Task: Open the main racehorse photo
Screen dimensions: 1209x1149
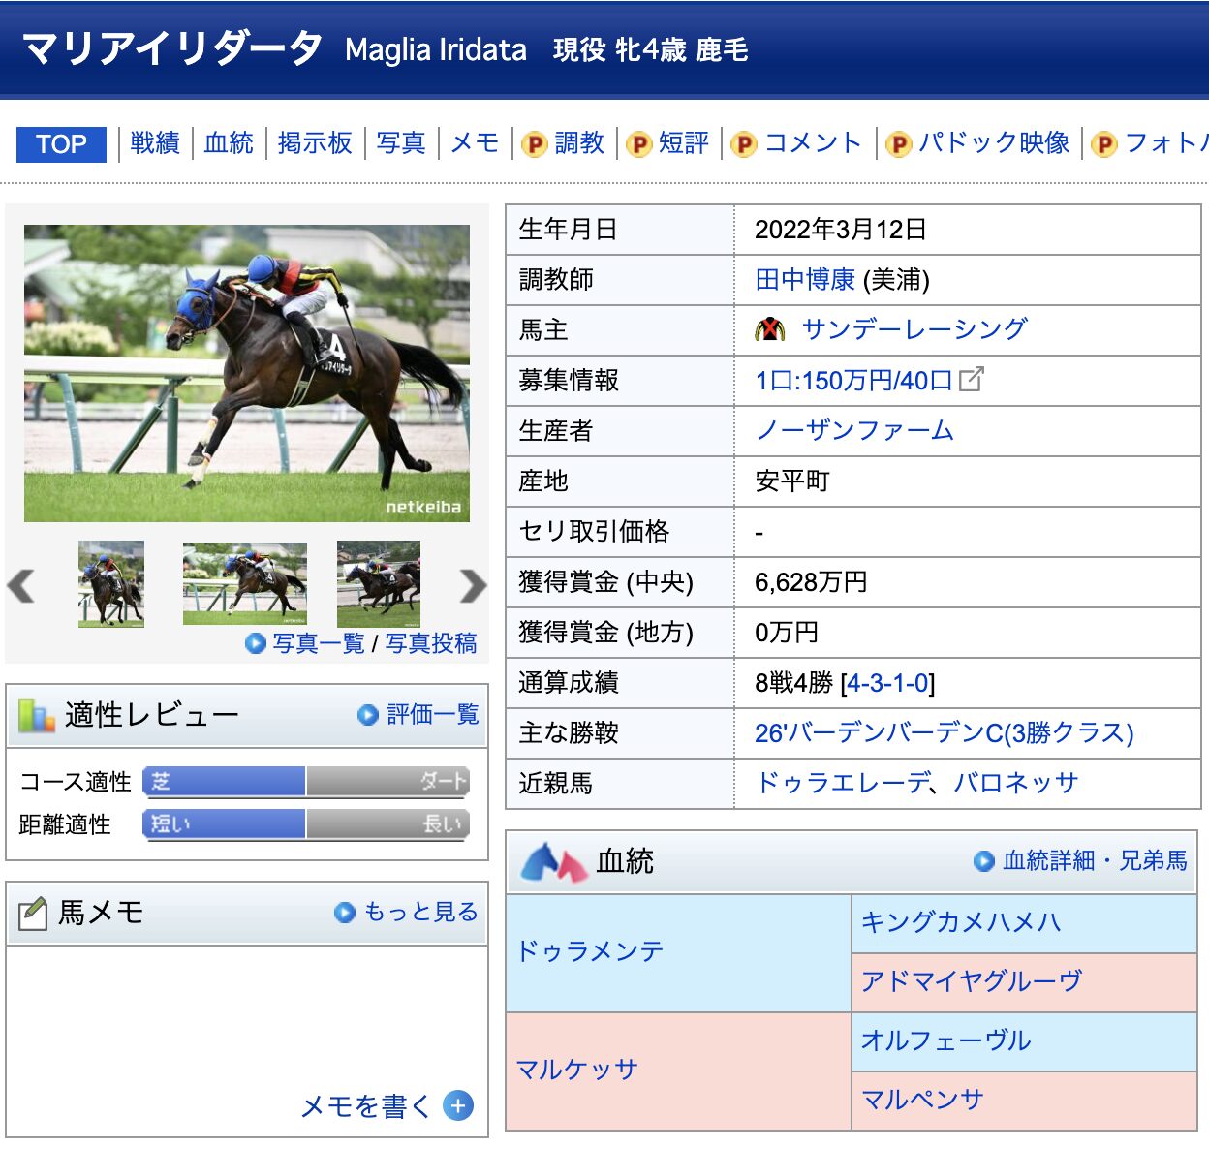Action: pos(247,374)
